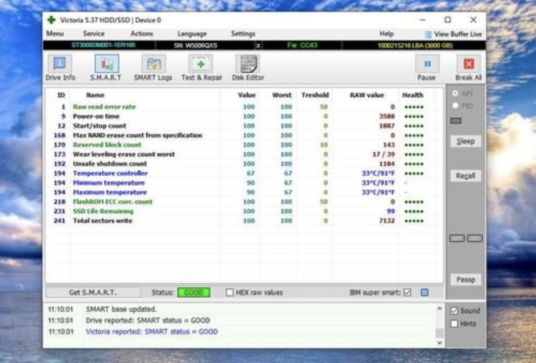Enable HEX raw values checkbox
The image size is (536, 363).
pos(229,292)
